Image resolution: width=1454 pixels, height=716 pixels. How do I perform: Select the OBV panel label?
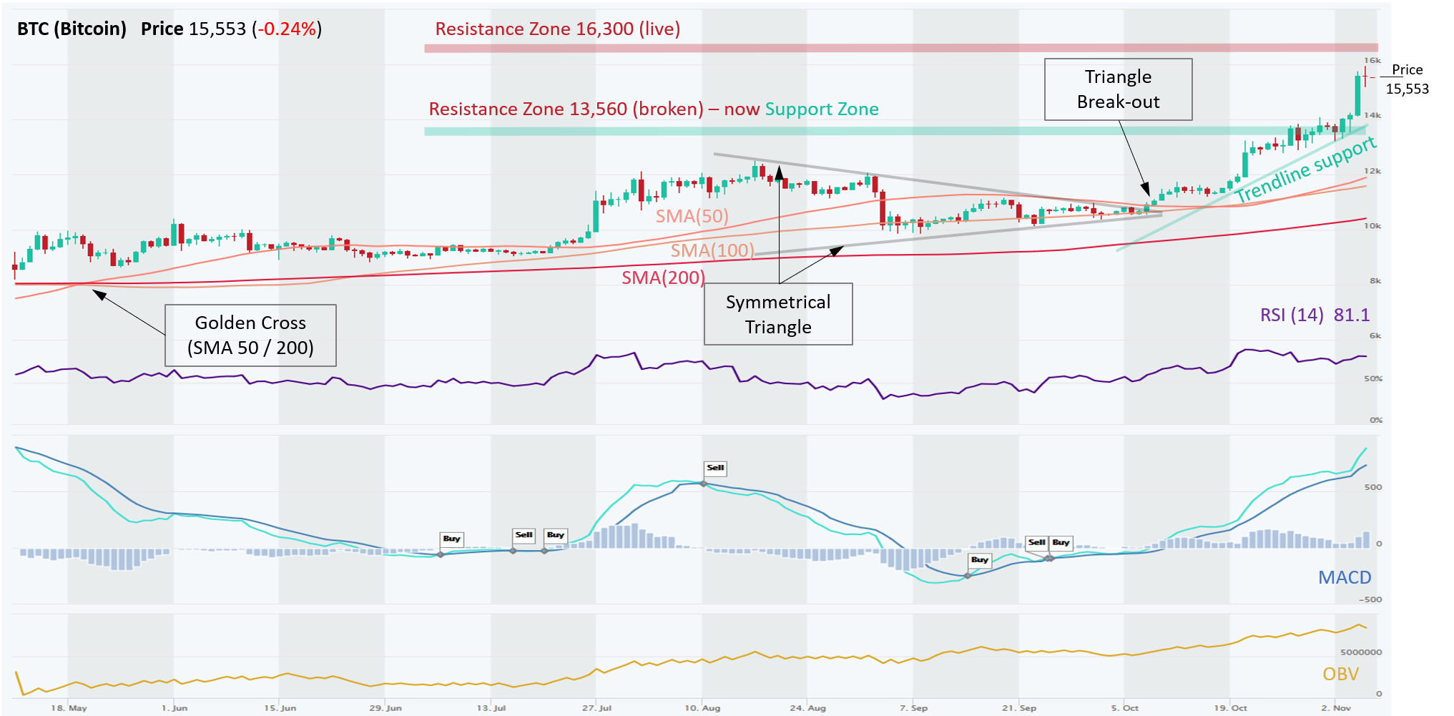point(1340,674)
